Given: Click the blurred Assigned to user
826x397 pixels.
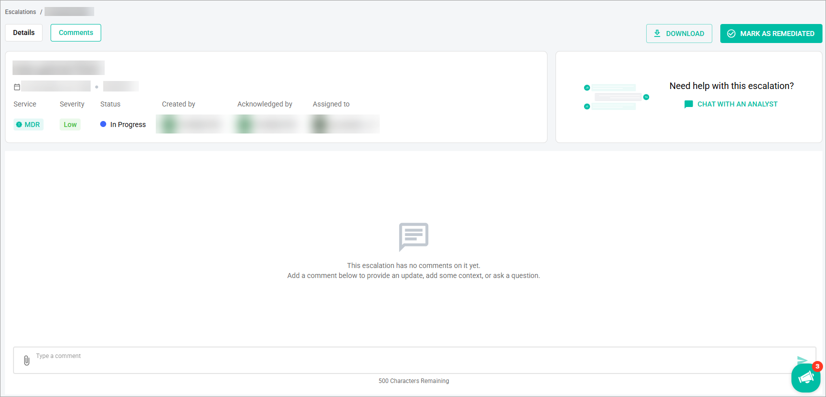Looking at the screenshot, I should pos(344,124).
